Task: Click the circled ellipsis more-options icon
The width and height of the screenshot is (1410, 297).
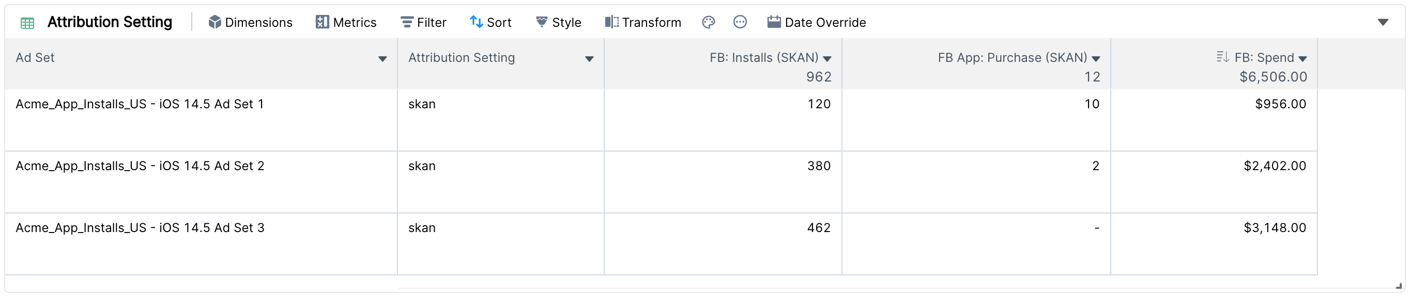Action: [740, 22]
